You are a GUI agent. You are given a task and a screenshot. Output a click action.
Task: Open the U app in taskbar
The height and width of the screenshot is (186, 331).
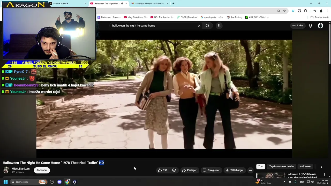pos(75,182)
